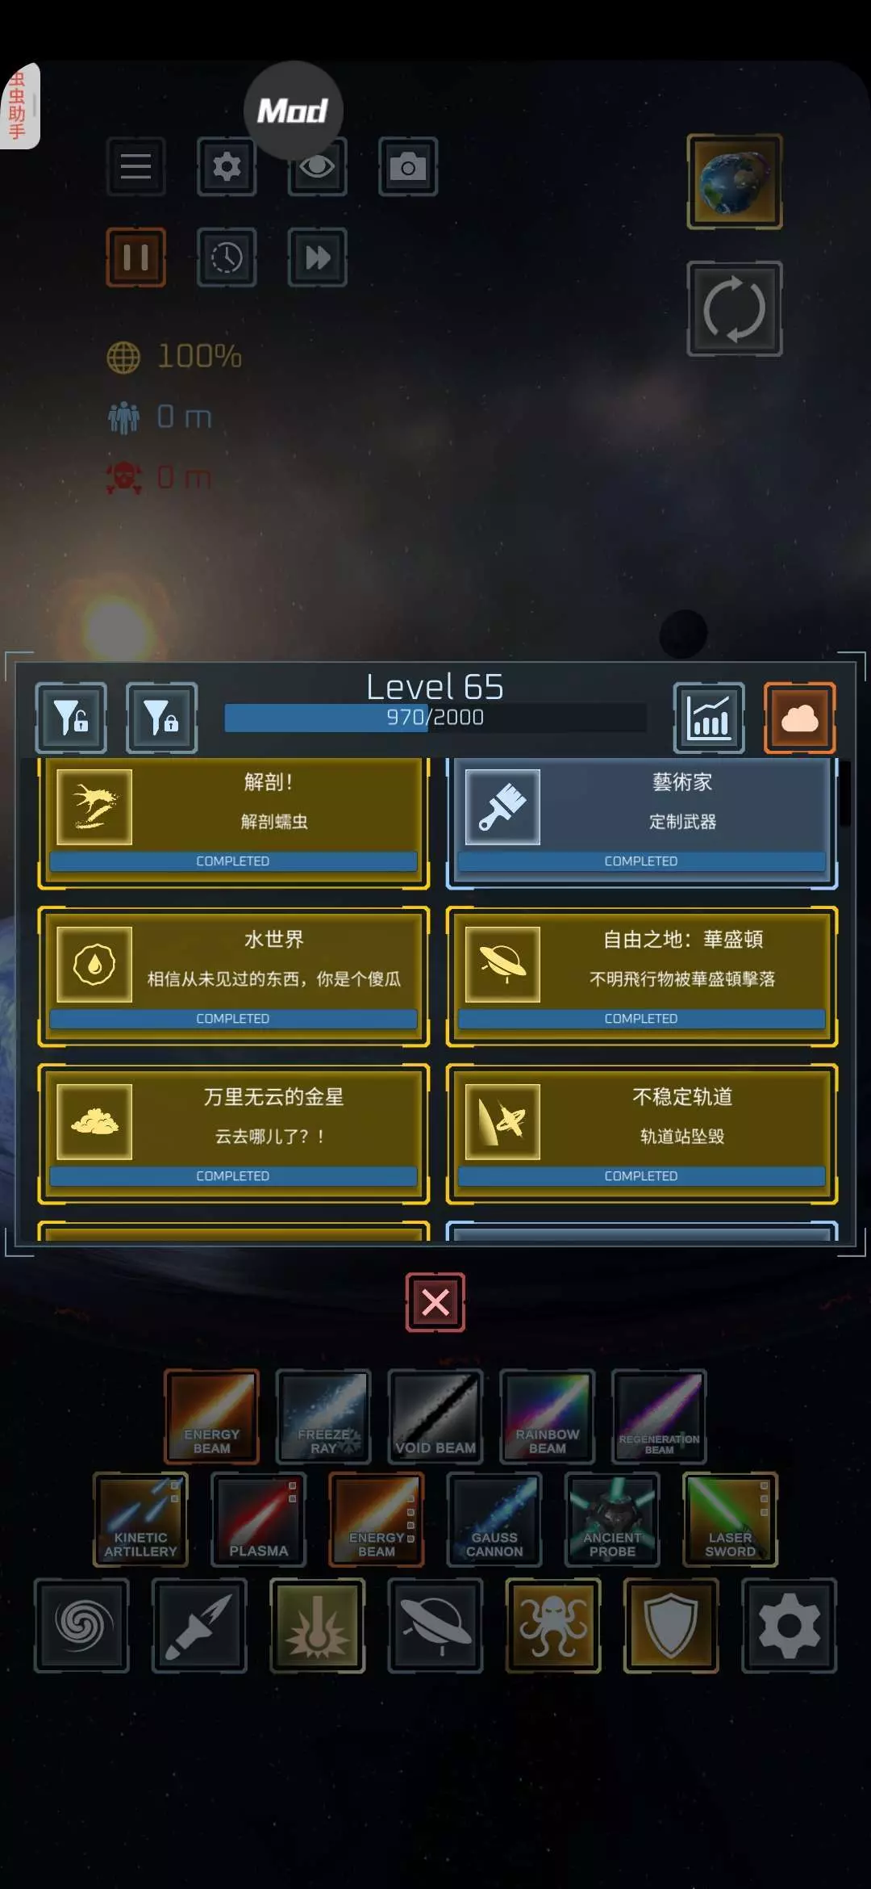Select the Laser Sword weapon
The height and width of the screenshot is (1889, 871).
point(731,1519)
